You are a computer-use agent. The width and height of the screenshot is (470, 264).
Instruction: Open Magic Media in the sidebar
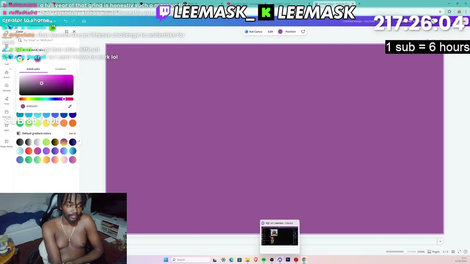click(7, 143)
